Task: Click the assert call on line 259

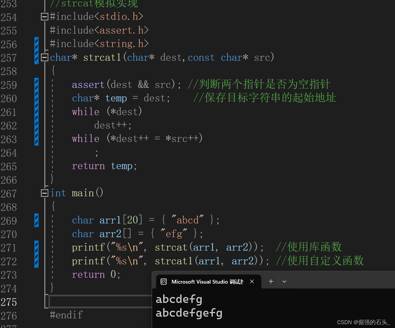Action: tap(126, 85)
